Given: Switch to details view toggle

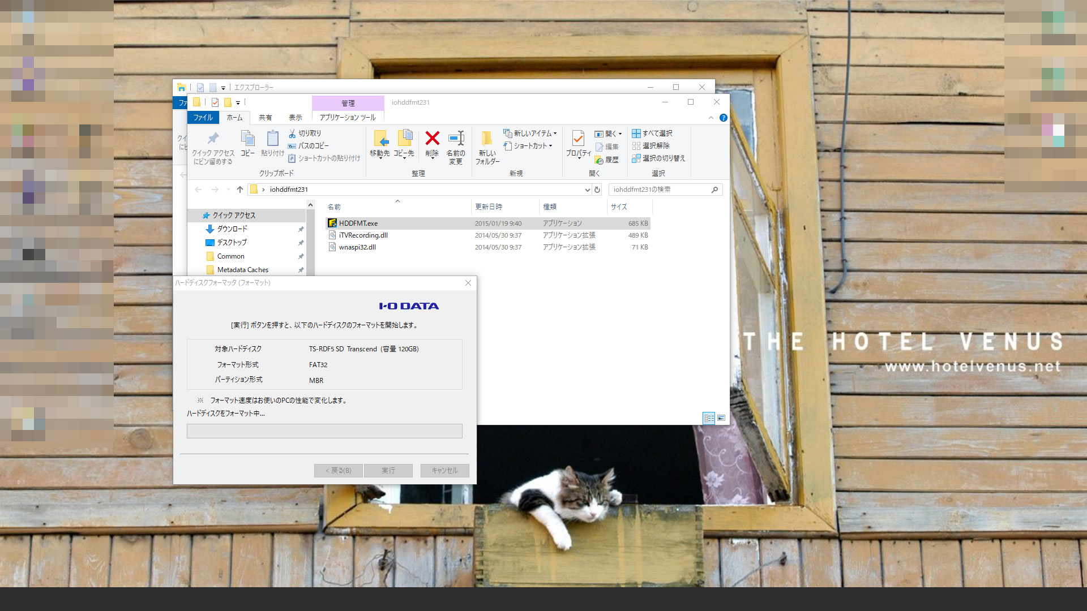Looking at the screenshot, I should pos(709,418).
